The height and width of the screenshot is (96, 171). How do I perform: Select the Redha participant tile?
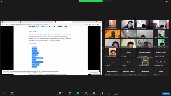pyautogui.click(x=112, y=62)
